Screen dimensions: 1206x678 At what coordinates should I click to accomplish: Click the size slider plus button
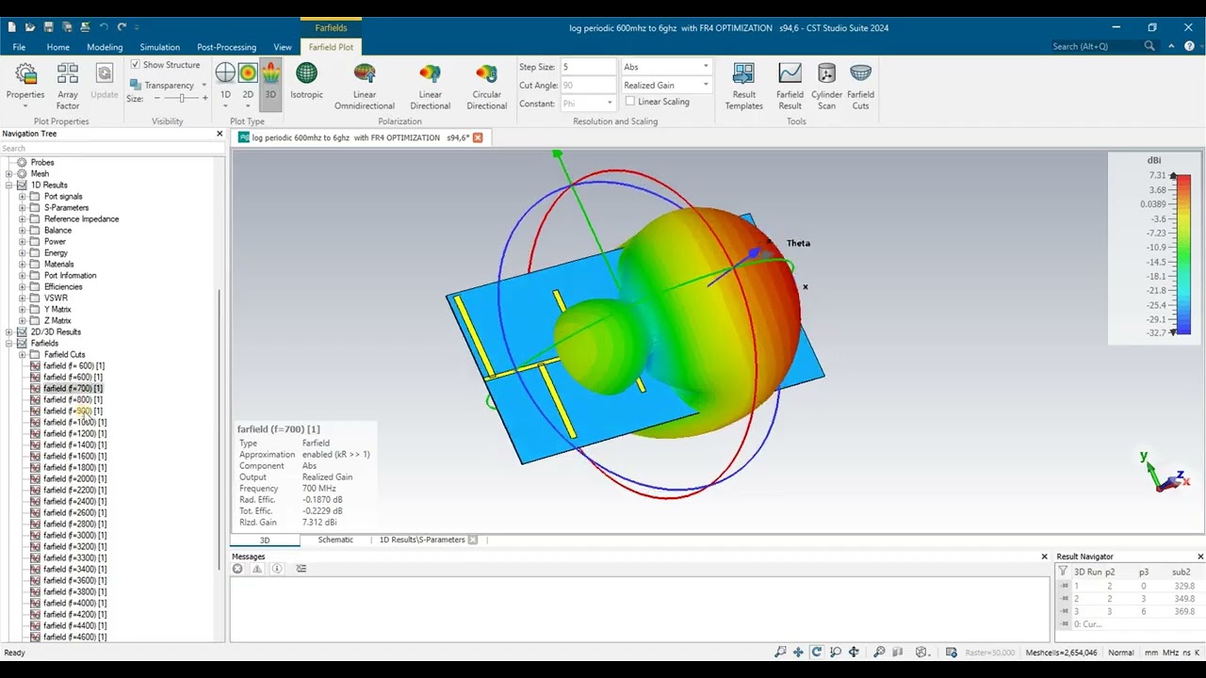[205, 98]
